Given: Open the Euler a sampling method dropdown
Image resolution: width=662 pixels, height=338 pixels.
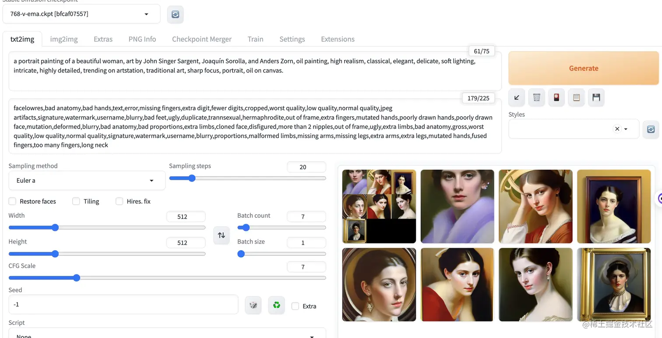Looking at the screenshot, I should [x=87, y=181].
